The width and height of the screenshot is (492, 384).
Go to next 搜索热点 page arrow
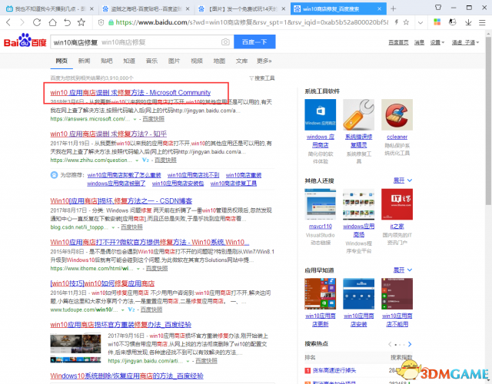point(410,344)
